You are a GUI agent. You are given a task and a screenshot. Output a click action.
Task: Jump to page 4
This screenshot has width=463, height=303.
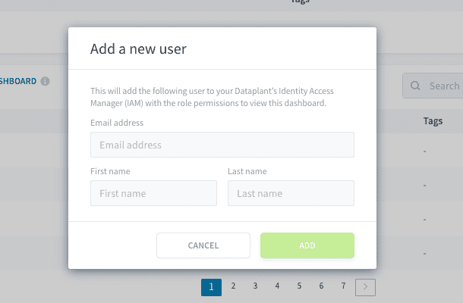(x=277, y=286)
